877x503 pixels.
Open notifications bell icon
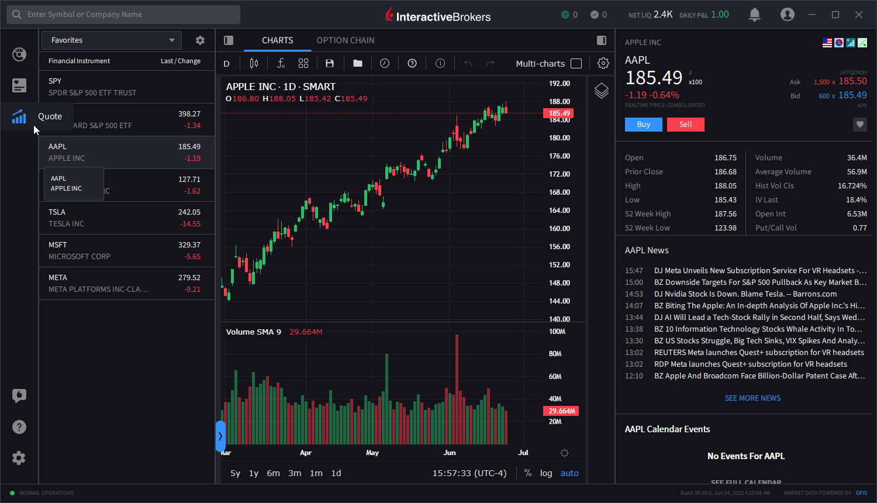[x=755, y=15]
